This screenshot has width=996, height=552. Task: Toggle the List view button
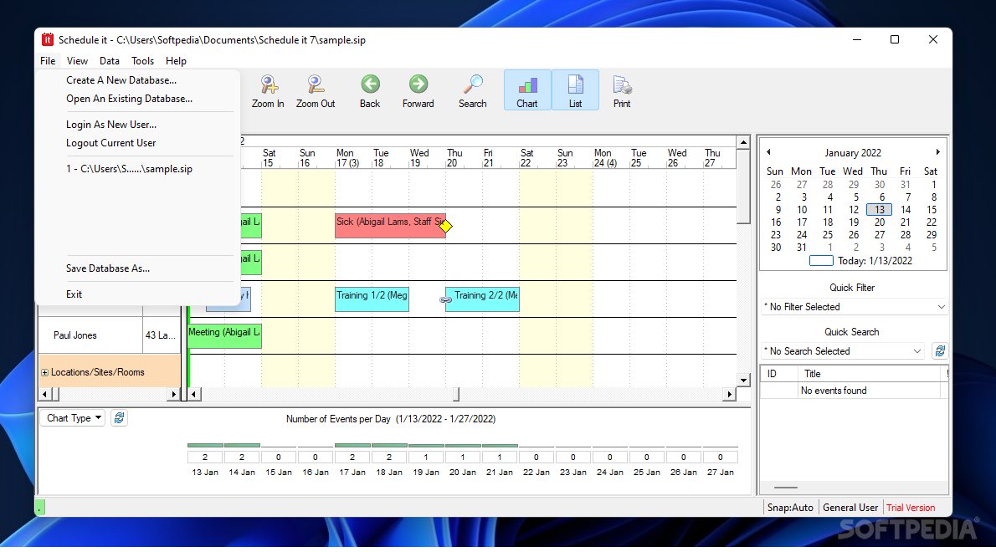point(576,90)
